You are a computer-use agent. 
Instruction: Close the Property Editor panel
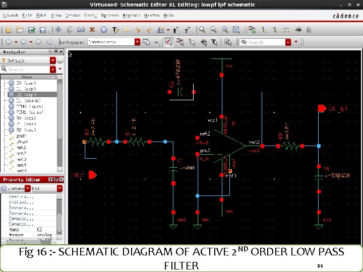click(x=61, y=179)
